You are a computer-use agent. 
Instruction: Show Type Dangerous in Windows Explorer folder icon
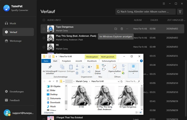click(x=116, y=29)
